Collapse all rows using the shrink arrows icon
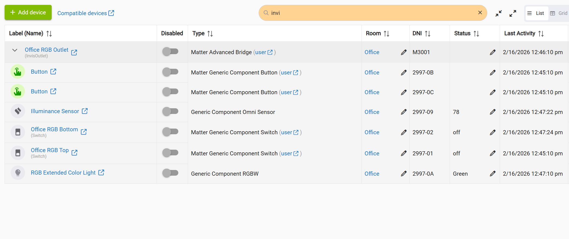 [x=498, y=13]
